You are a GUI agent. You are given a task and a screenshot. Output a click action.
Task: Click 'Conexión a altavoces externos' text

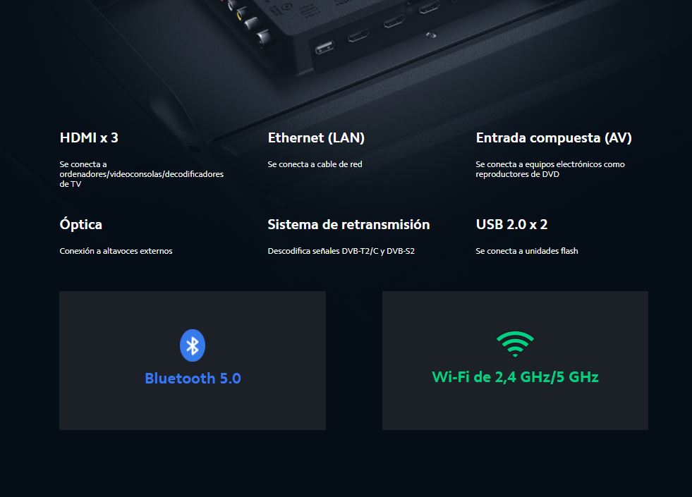(116, 251)
